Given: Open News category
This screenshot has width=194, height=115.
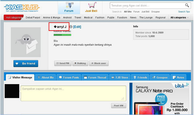Looking at the screenshot, I should pos(133,18).
